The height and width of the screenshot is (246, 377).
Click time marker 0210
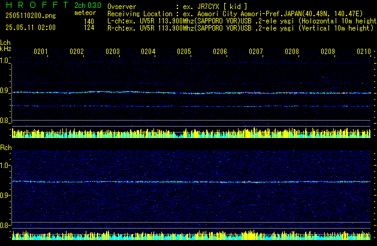tap(364, 52)
